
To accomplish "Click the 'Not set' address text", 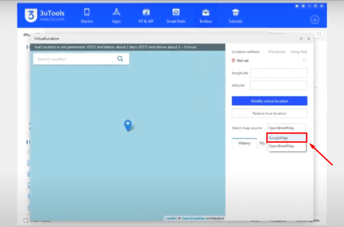I will [x=242, y=61].
